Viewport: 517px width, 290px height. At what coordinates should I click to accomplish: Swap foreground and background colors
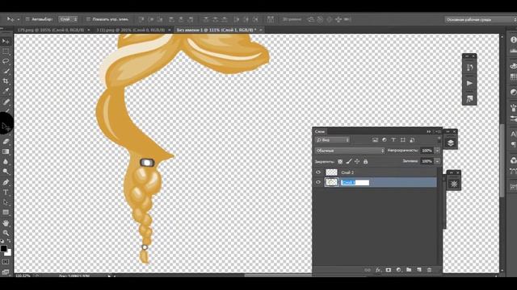coord(9,241)
